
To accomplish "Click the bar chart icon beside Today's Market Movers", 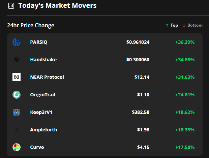I will [x=11, y=6].
